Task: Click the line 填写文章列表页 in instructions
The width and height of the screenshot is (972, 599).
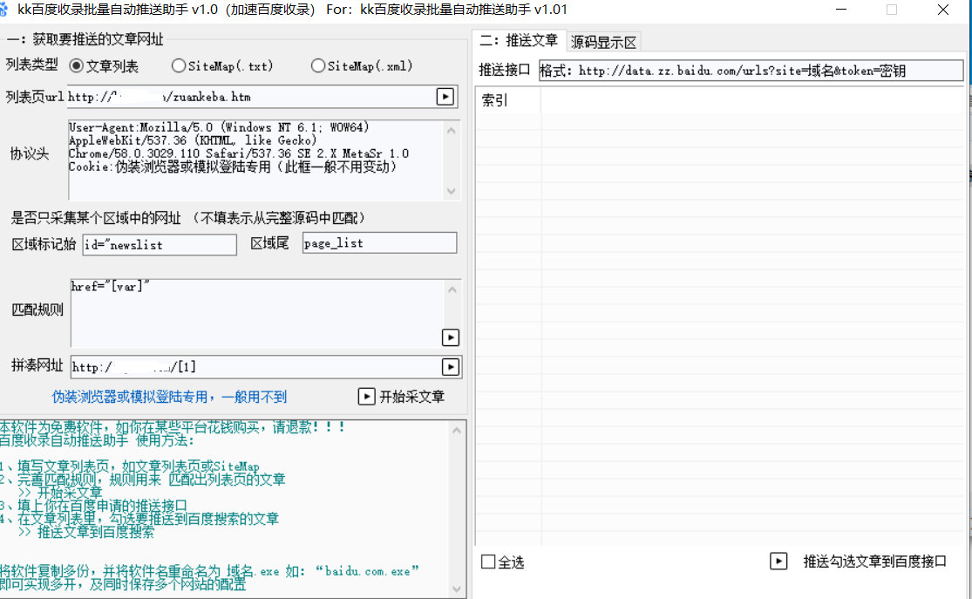Action: 130,466
